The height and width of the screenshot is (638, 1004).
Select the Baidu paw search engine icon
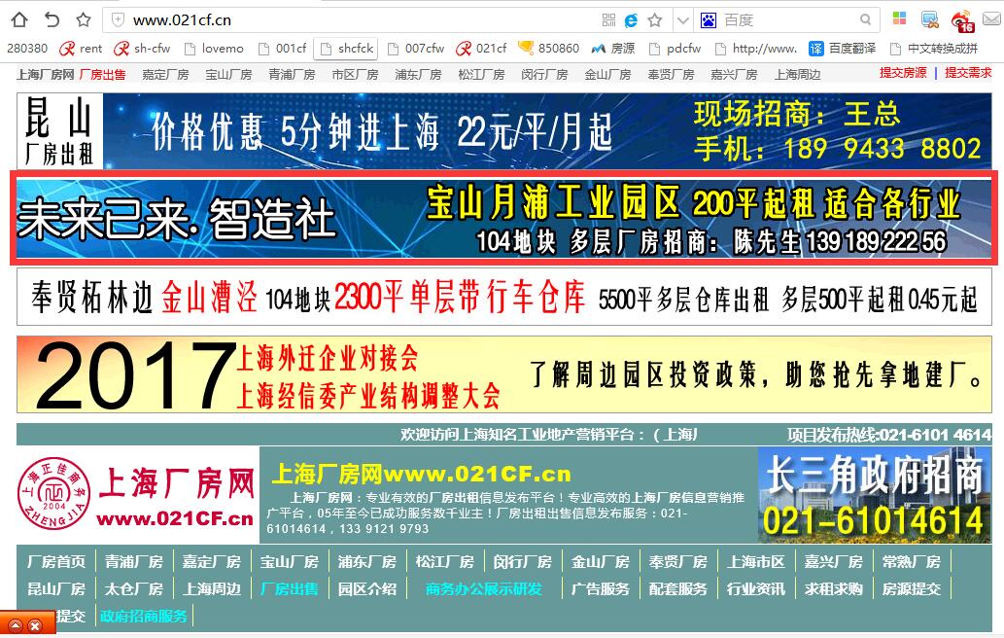(709, 20)
